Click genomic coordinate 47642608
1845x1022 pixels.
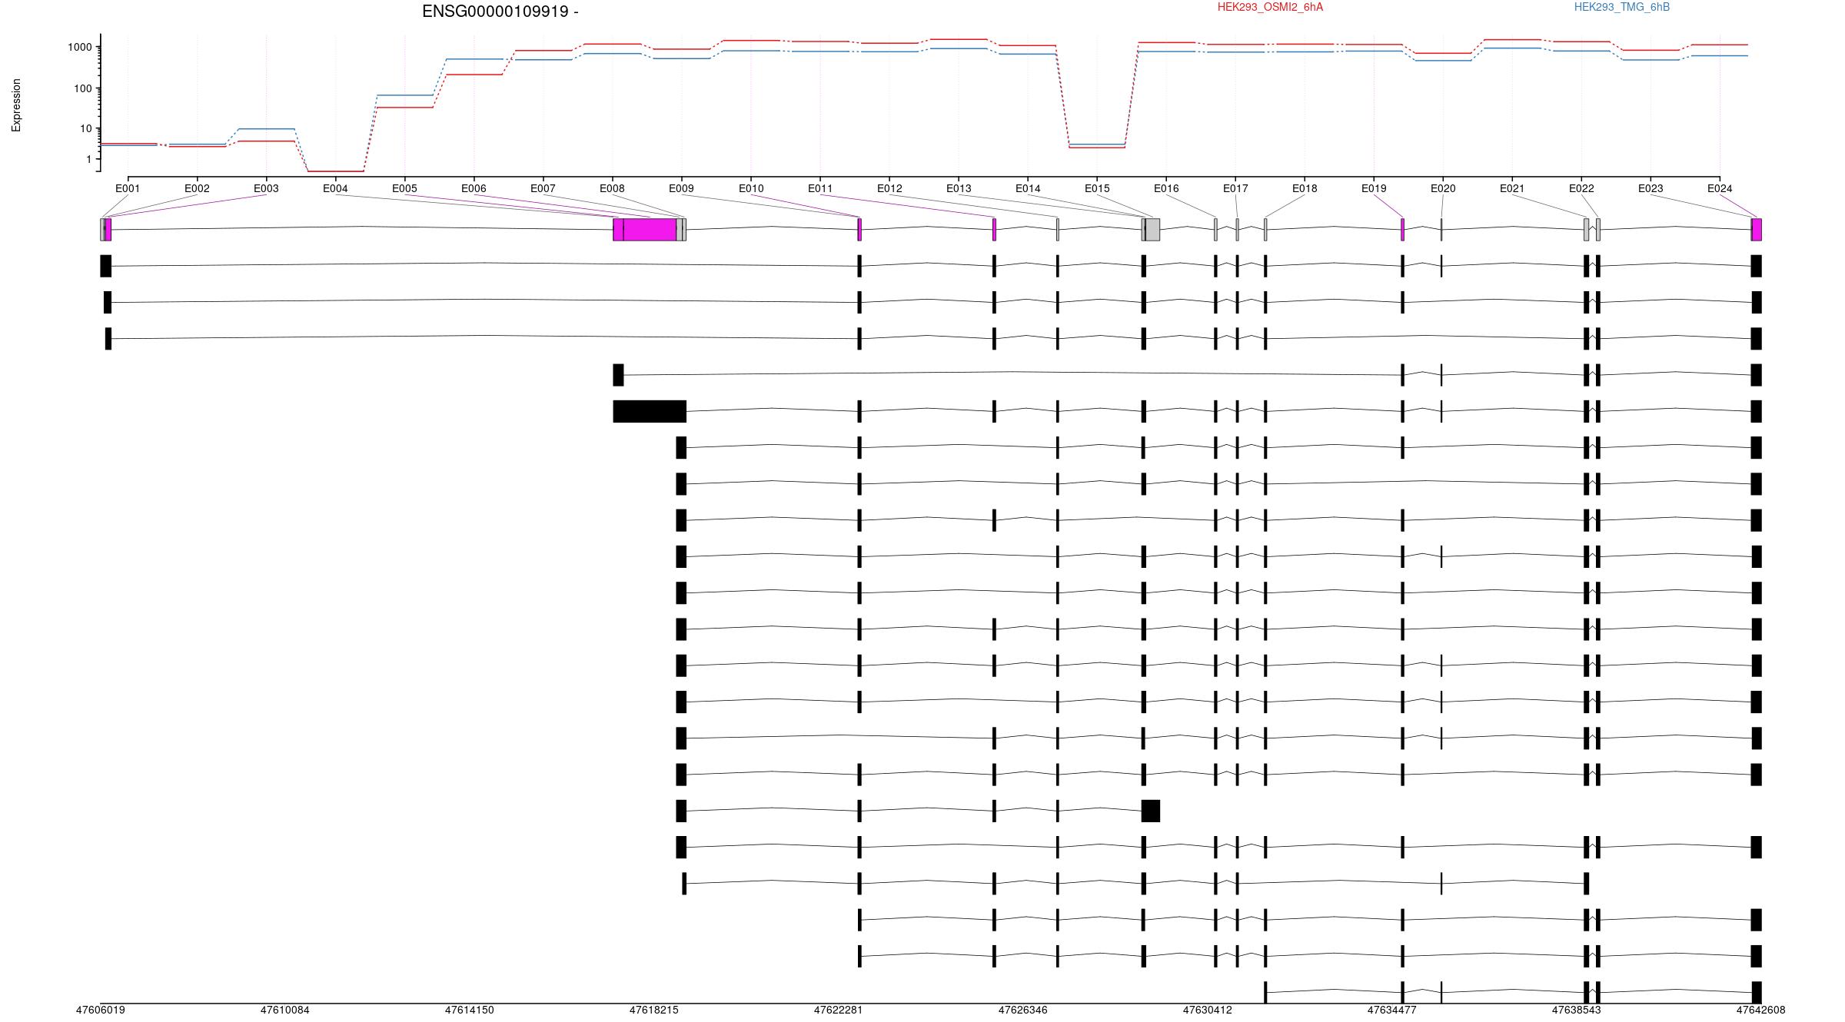[x=1760, y=1010]
